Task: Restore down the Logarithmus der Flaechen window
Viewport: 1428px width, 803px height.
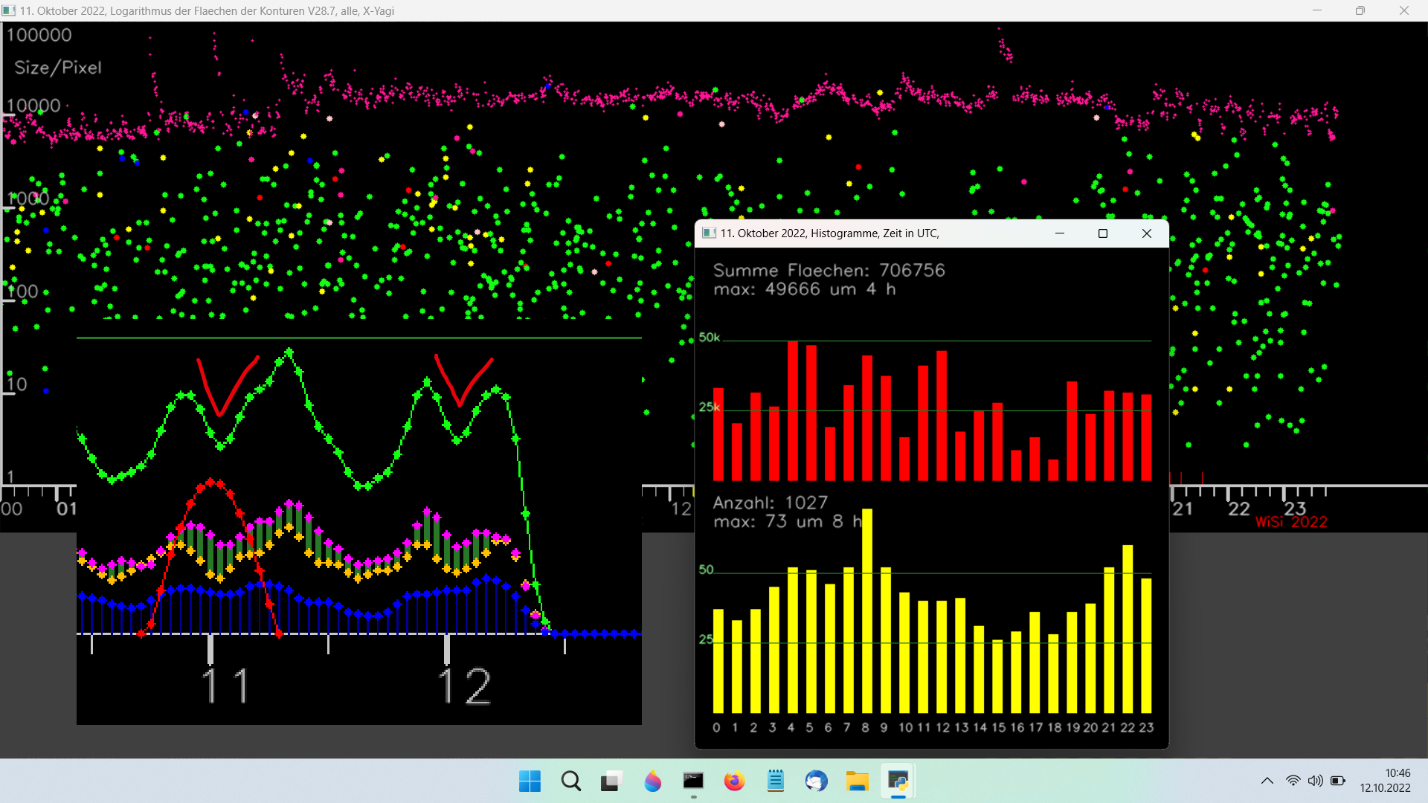Action: (1360, 10)
